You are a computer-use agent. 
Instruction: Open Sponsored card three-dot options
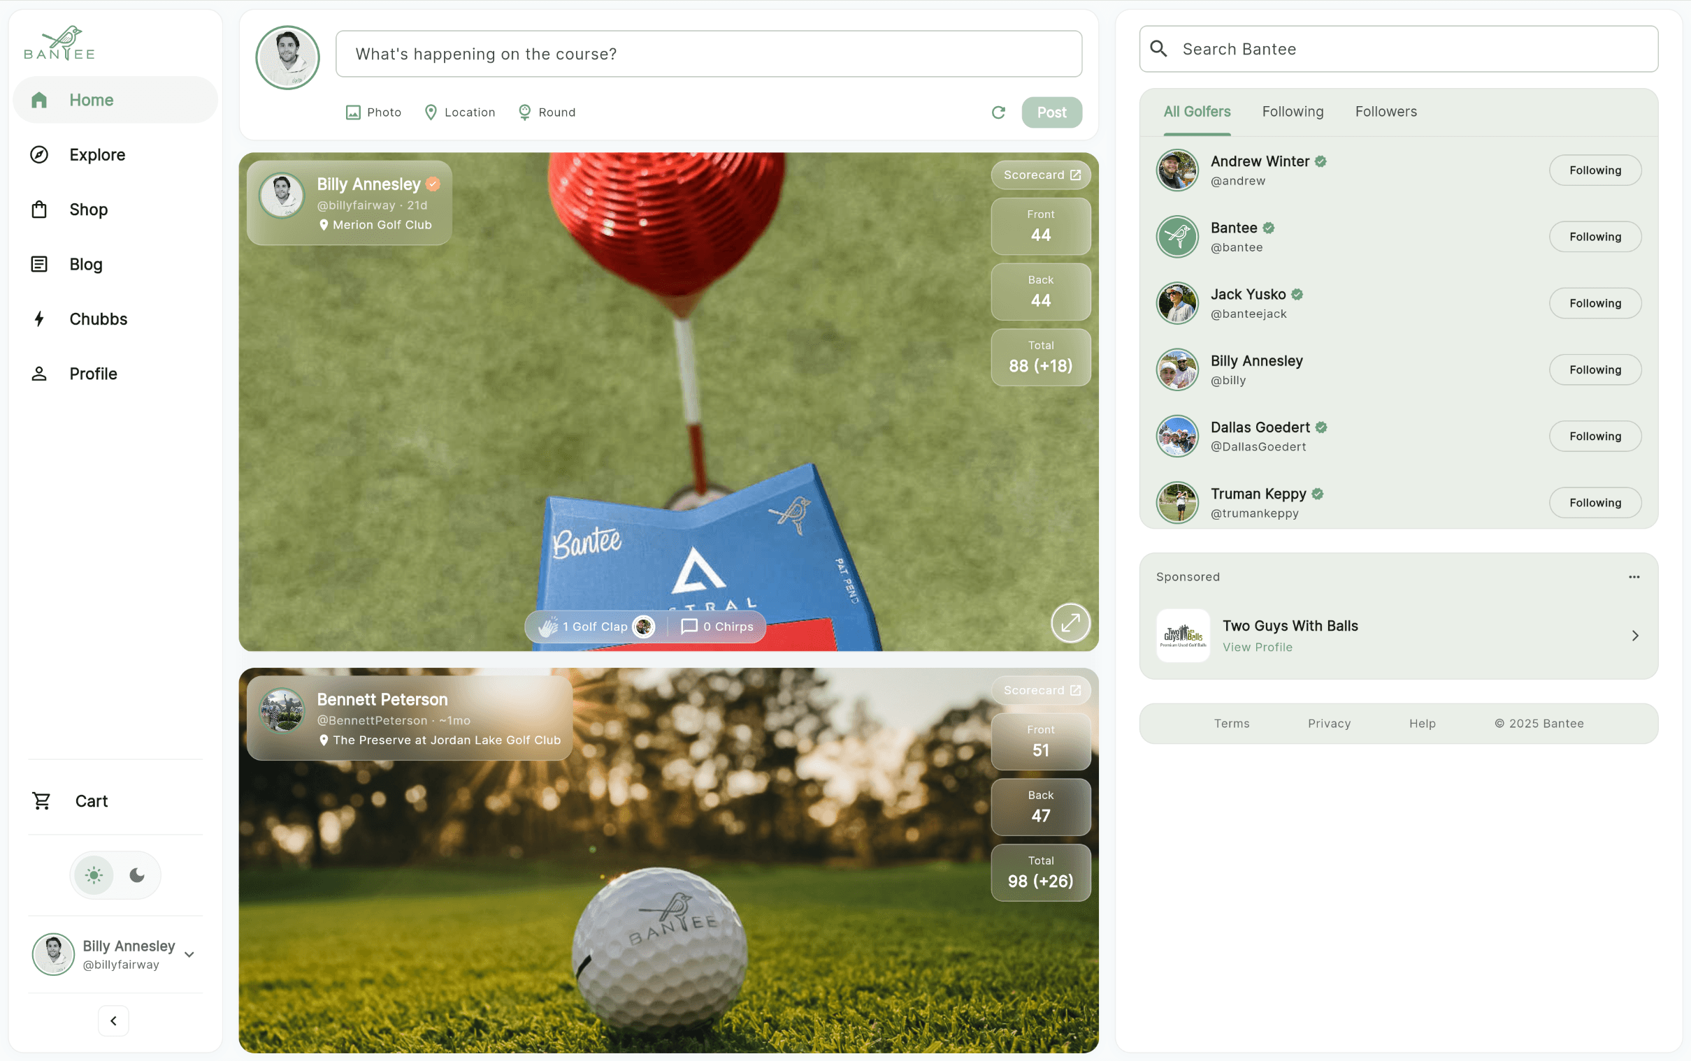click(x=1634, y=577)
